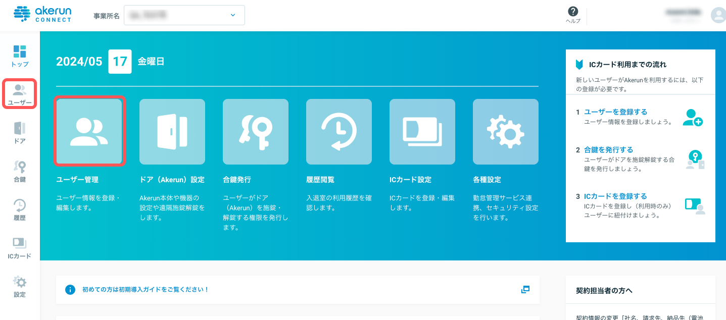Image resolution: width=726 pixels, height=320 pixels.
Task: Open the 事業所名 dropdown
Action: 184,15
